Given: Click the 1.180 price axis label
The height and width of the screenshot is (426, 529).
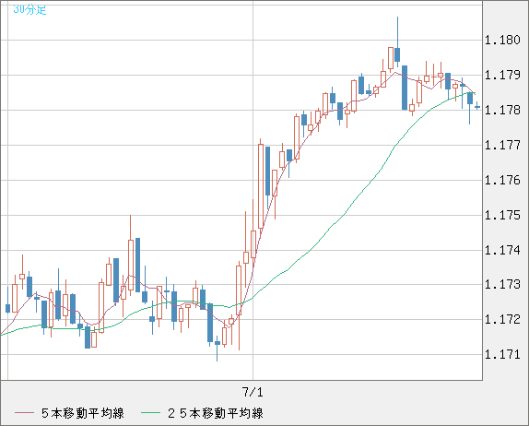Looking at the screenshot, I should coord(502,40).
